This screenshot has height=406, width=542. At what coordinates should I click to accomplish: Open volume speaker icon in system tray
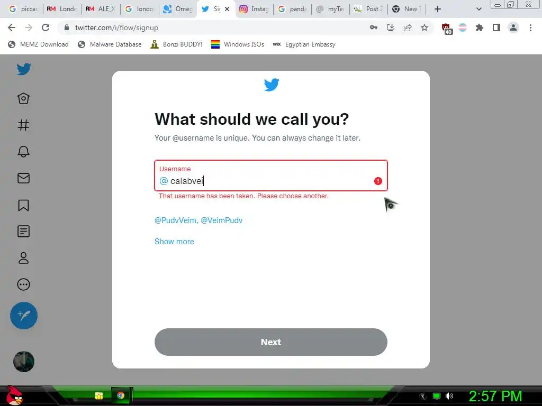pos(449,396)
